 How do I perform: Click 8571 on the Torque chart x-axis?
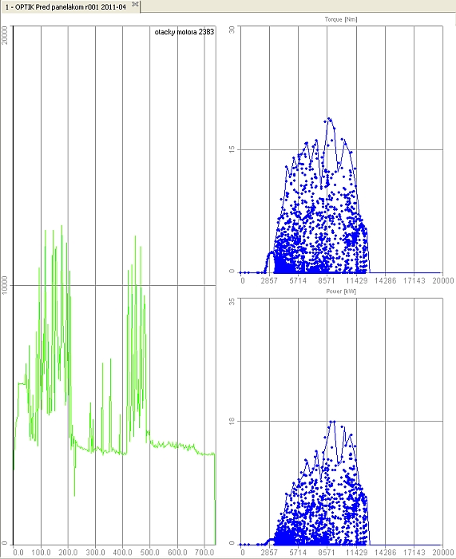tap(327, 281)
